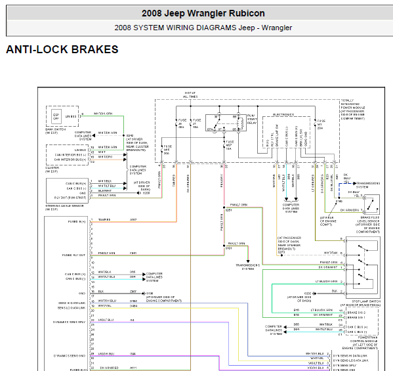Click TRANSMISSION SYSTEM label beside dashed blue wire
Viewport: 393px width, 371px height.
[x=368, y=185]
